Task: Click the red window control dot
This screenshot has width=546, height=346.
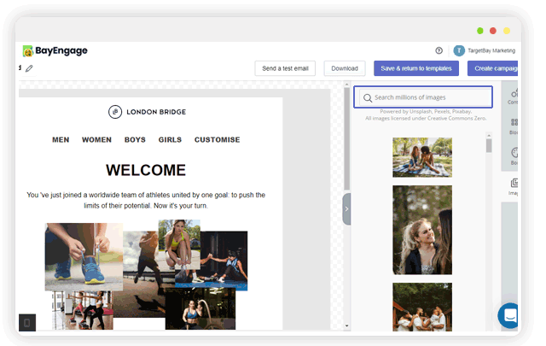Action: pyautogui.click(x=493, y=31)
